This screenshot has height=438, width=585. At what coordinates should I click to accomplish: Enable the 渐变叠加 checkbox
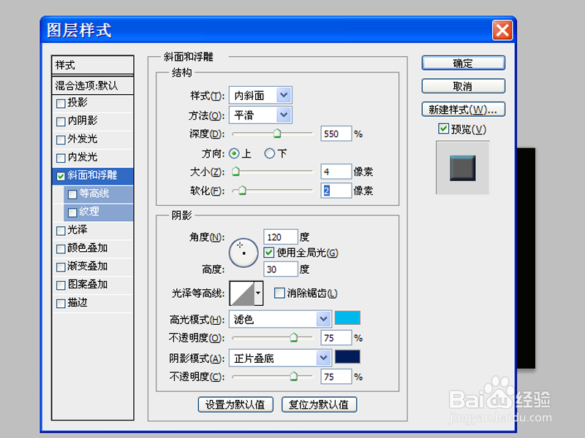click(61, 267)
